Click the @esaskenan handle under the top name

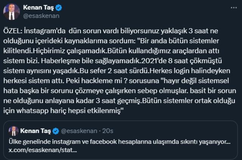tap(41, 16)
